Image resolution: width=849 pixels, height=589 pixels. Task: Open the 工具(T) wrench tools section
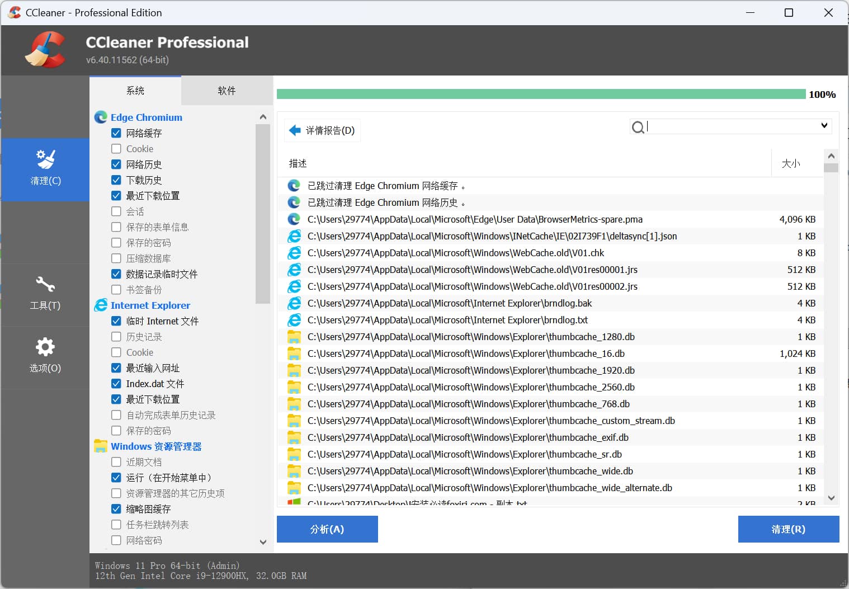click(x=45, y=294)
